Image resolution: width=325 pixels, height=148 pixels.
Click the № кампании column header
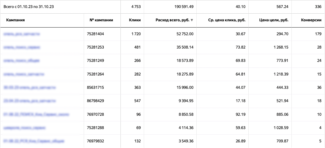(101, 20)
